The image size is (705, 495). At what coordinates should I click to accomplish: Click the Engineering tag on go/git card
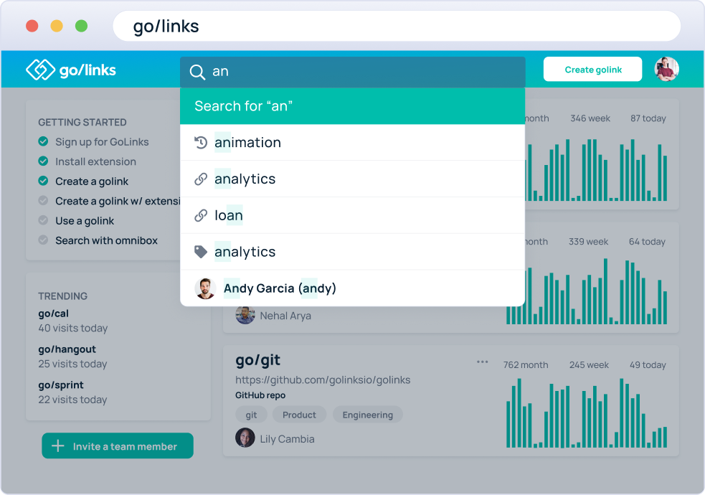367,415
